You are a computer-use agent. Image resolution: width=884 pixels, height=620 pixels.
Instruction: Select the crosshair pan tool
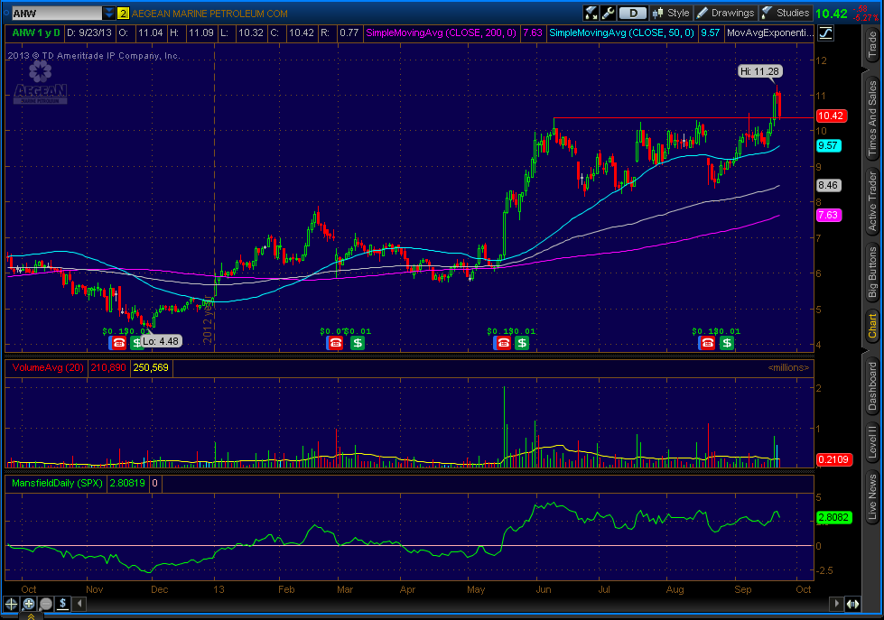[11, 603]
